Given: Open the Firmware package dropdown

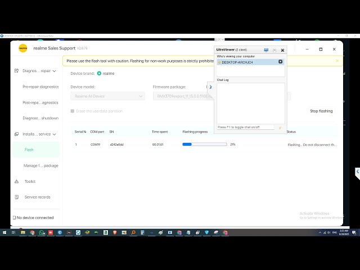Looking at the screenshot, I should pyautogui.click(x=184, y=96).
